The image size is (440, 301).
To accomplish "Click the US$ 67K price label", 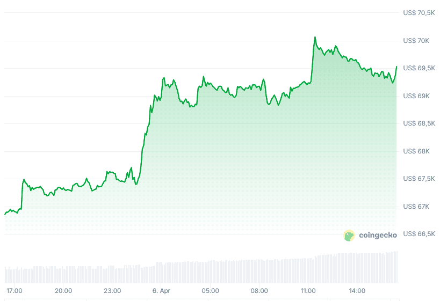I will click(416, 207).
